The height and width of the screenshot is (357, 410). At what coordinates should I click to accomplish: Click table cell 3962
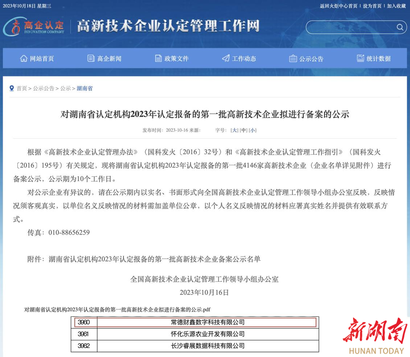point(84,346)
